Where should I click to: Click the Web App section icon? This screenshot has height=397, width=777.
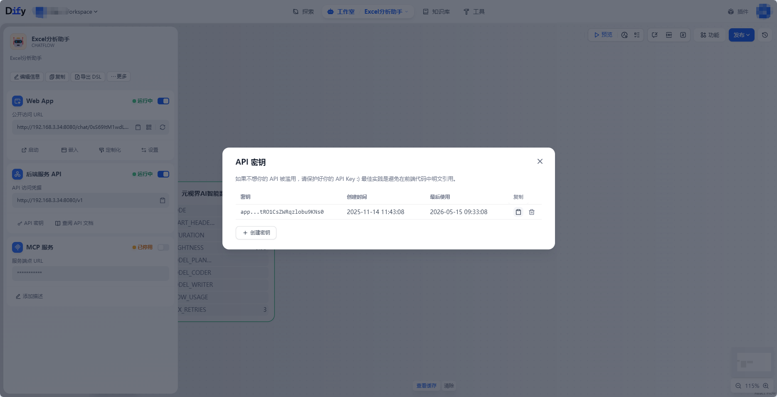[17, 101]
